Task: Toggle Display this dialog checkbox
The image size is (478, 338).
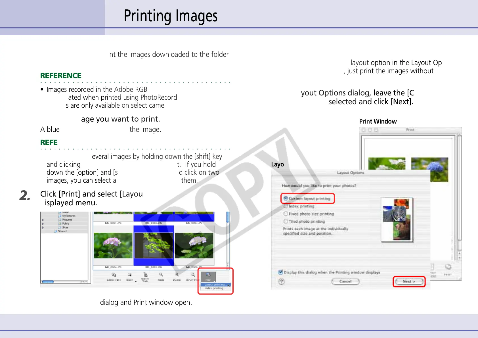Action: (x=280, y=272)
